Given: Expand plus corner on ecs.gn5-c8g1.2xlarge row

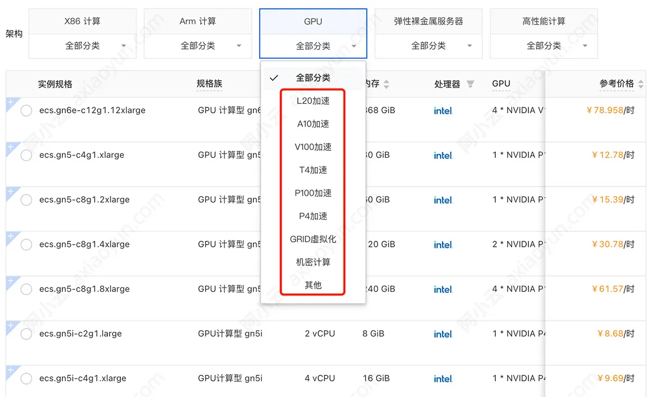Looking at the screenshot, I should (x=10, y=191).
